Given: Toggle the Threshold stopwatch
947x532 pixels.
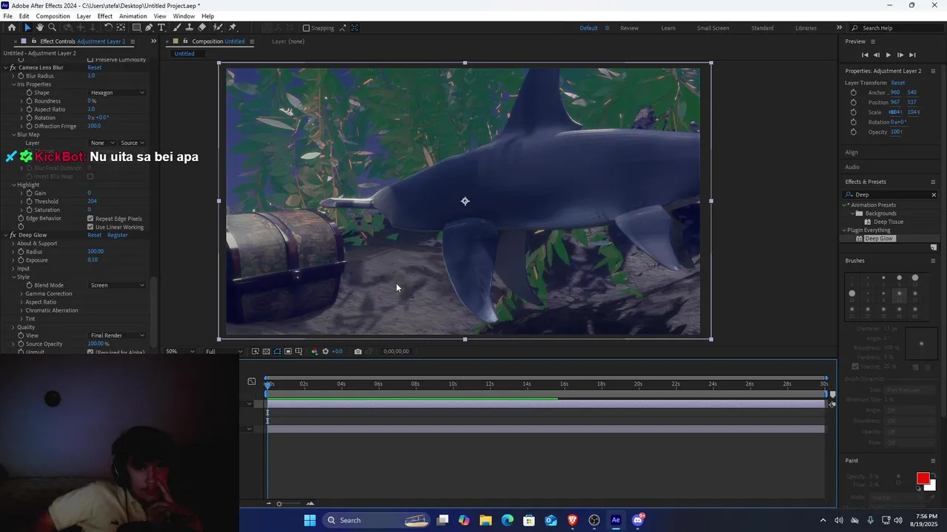Looking at the screenshot, I should [x=30, y=202].
